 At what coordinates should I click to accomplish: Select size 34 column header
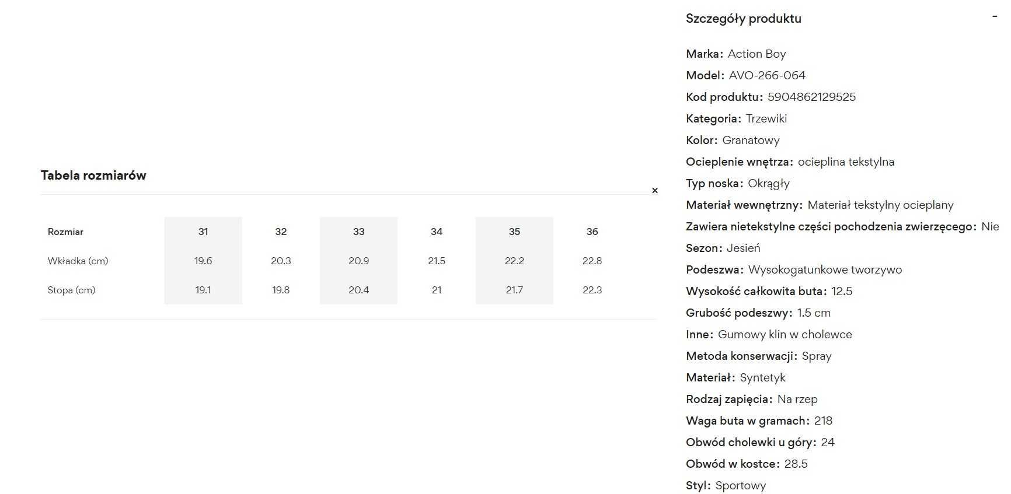437,232
